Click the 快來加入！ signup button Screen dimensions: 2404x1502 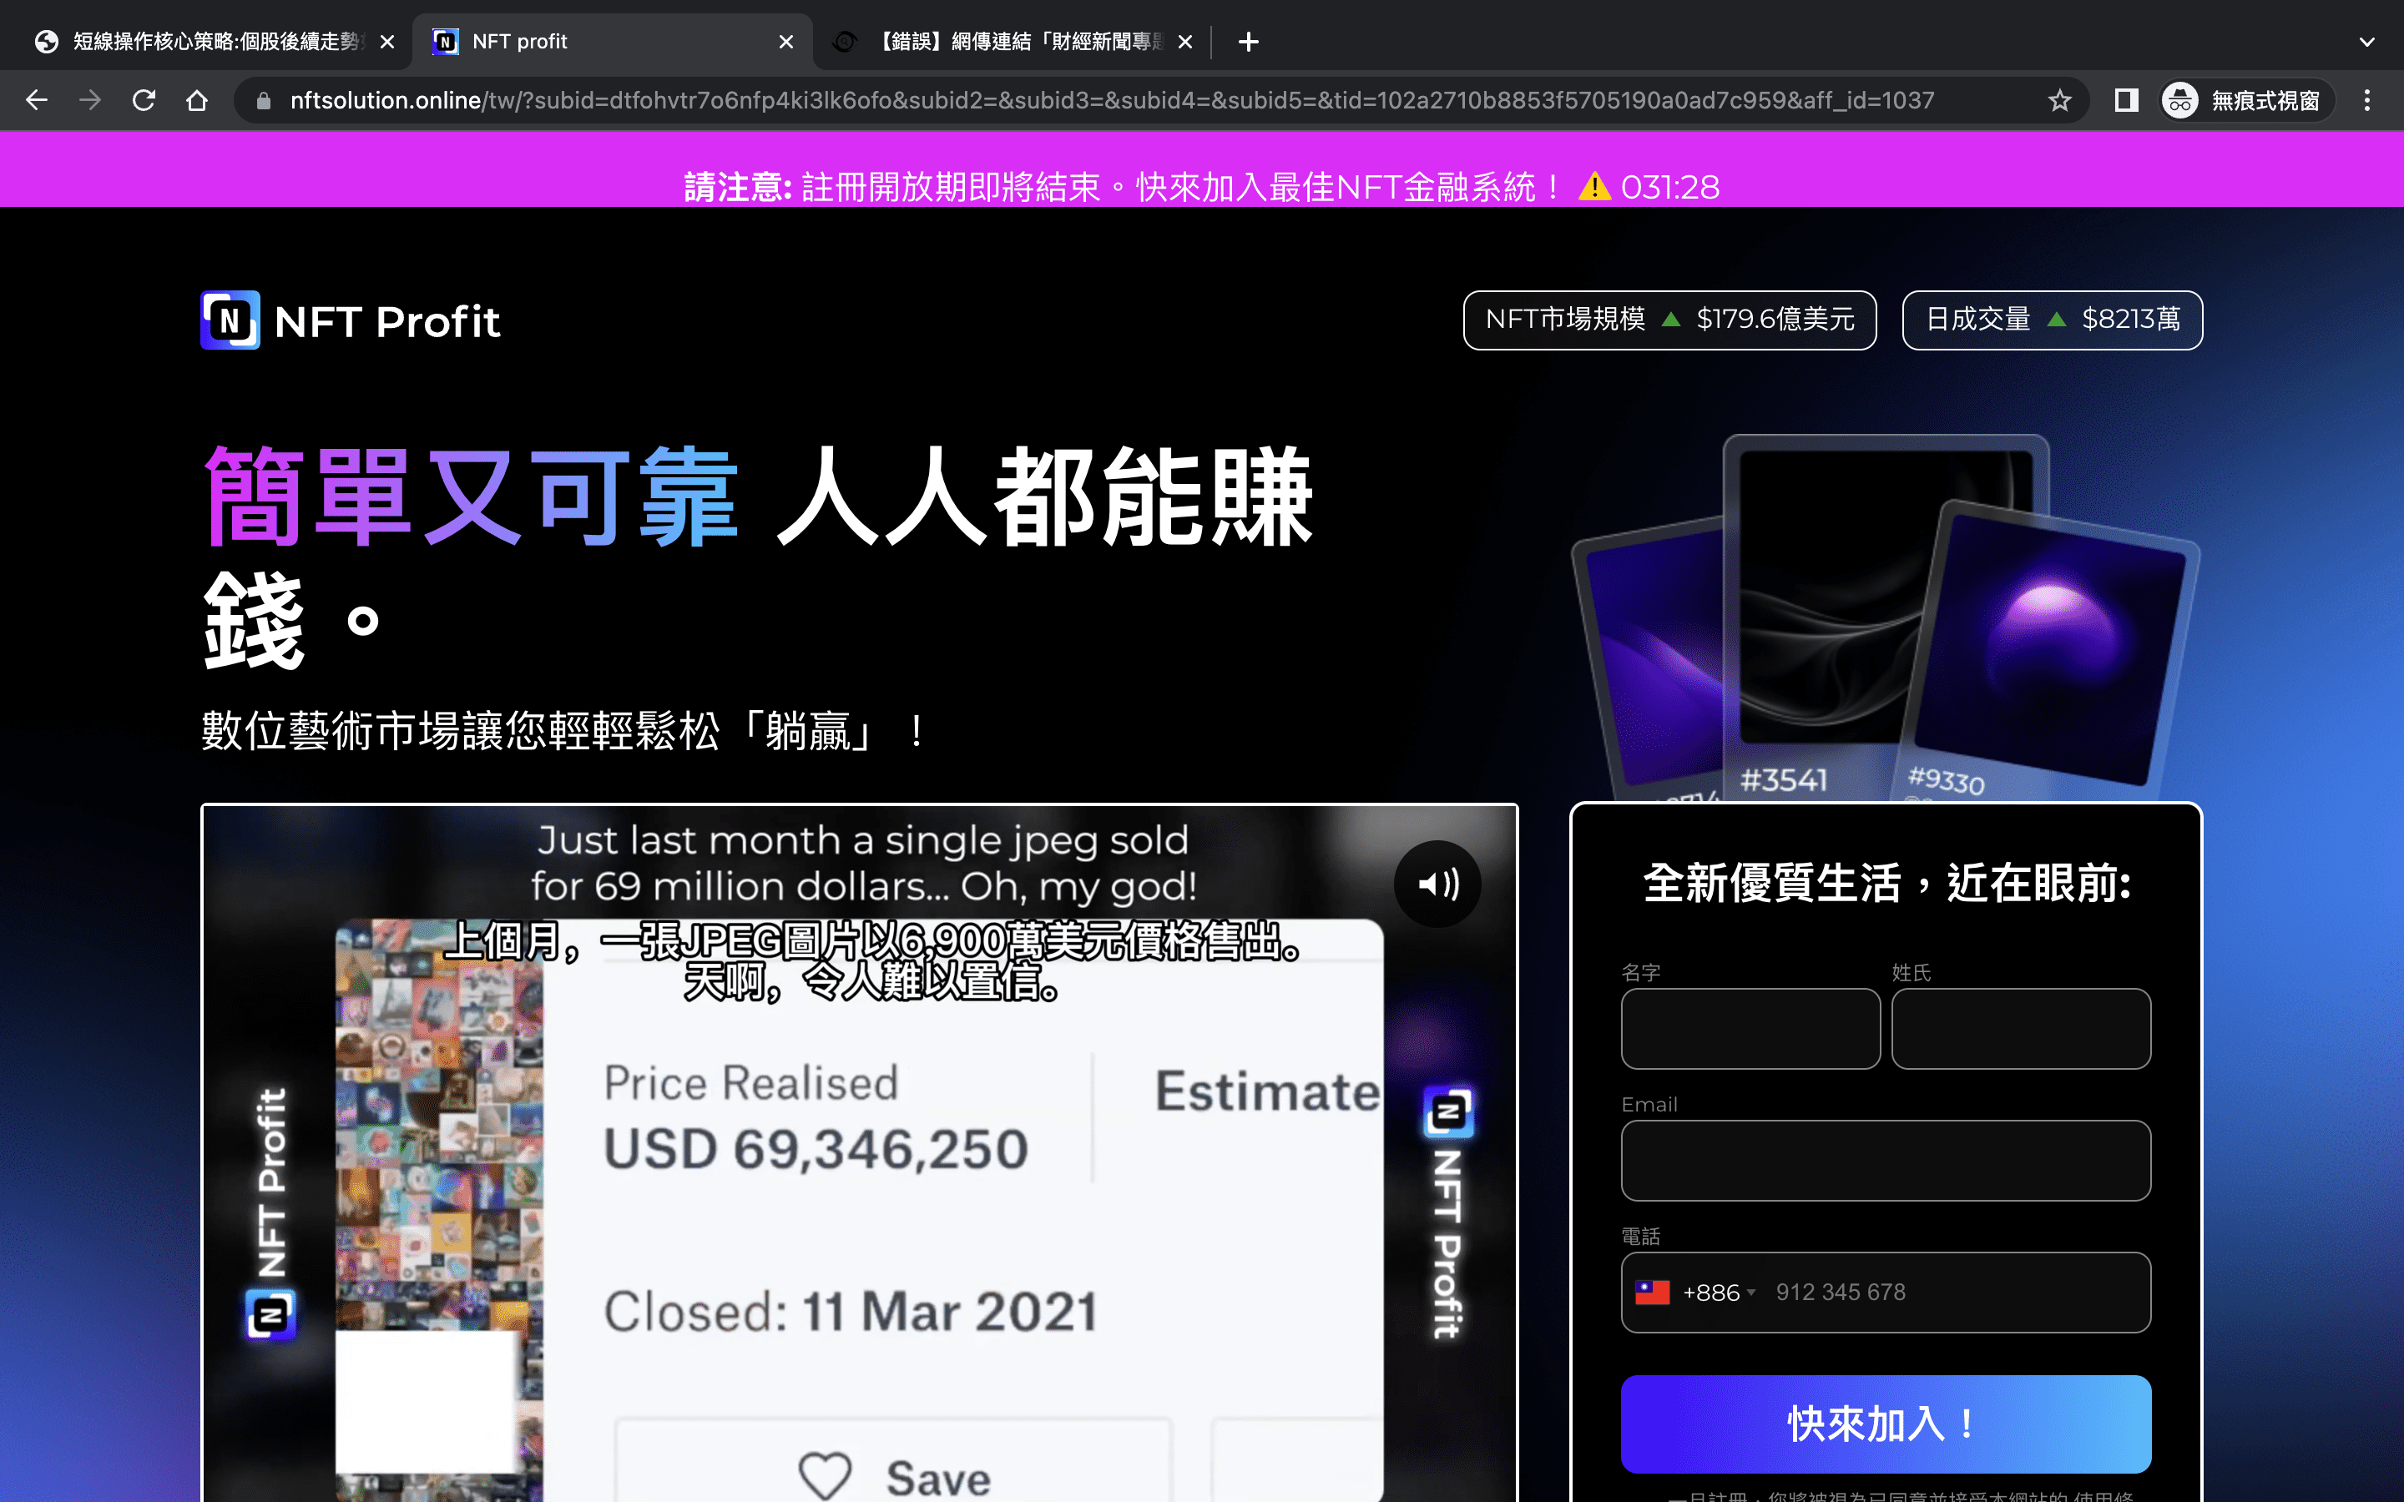(x=1886, y=1424)
